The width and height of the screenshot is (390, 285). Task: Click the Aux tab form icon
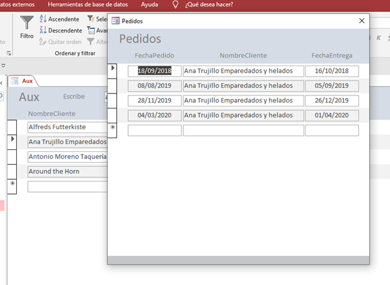(14, 81)
